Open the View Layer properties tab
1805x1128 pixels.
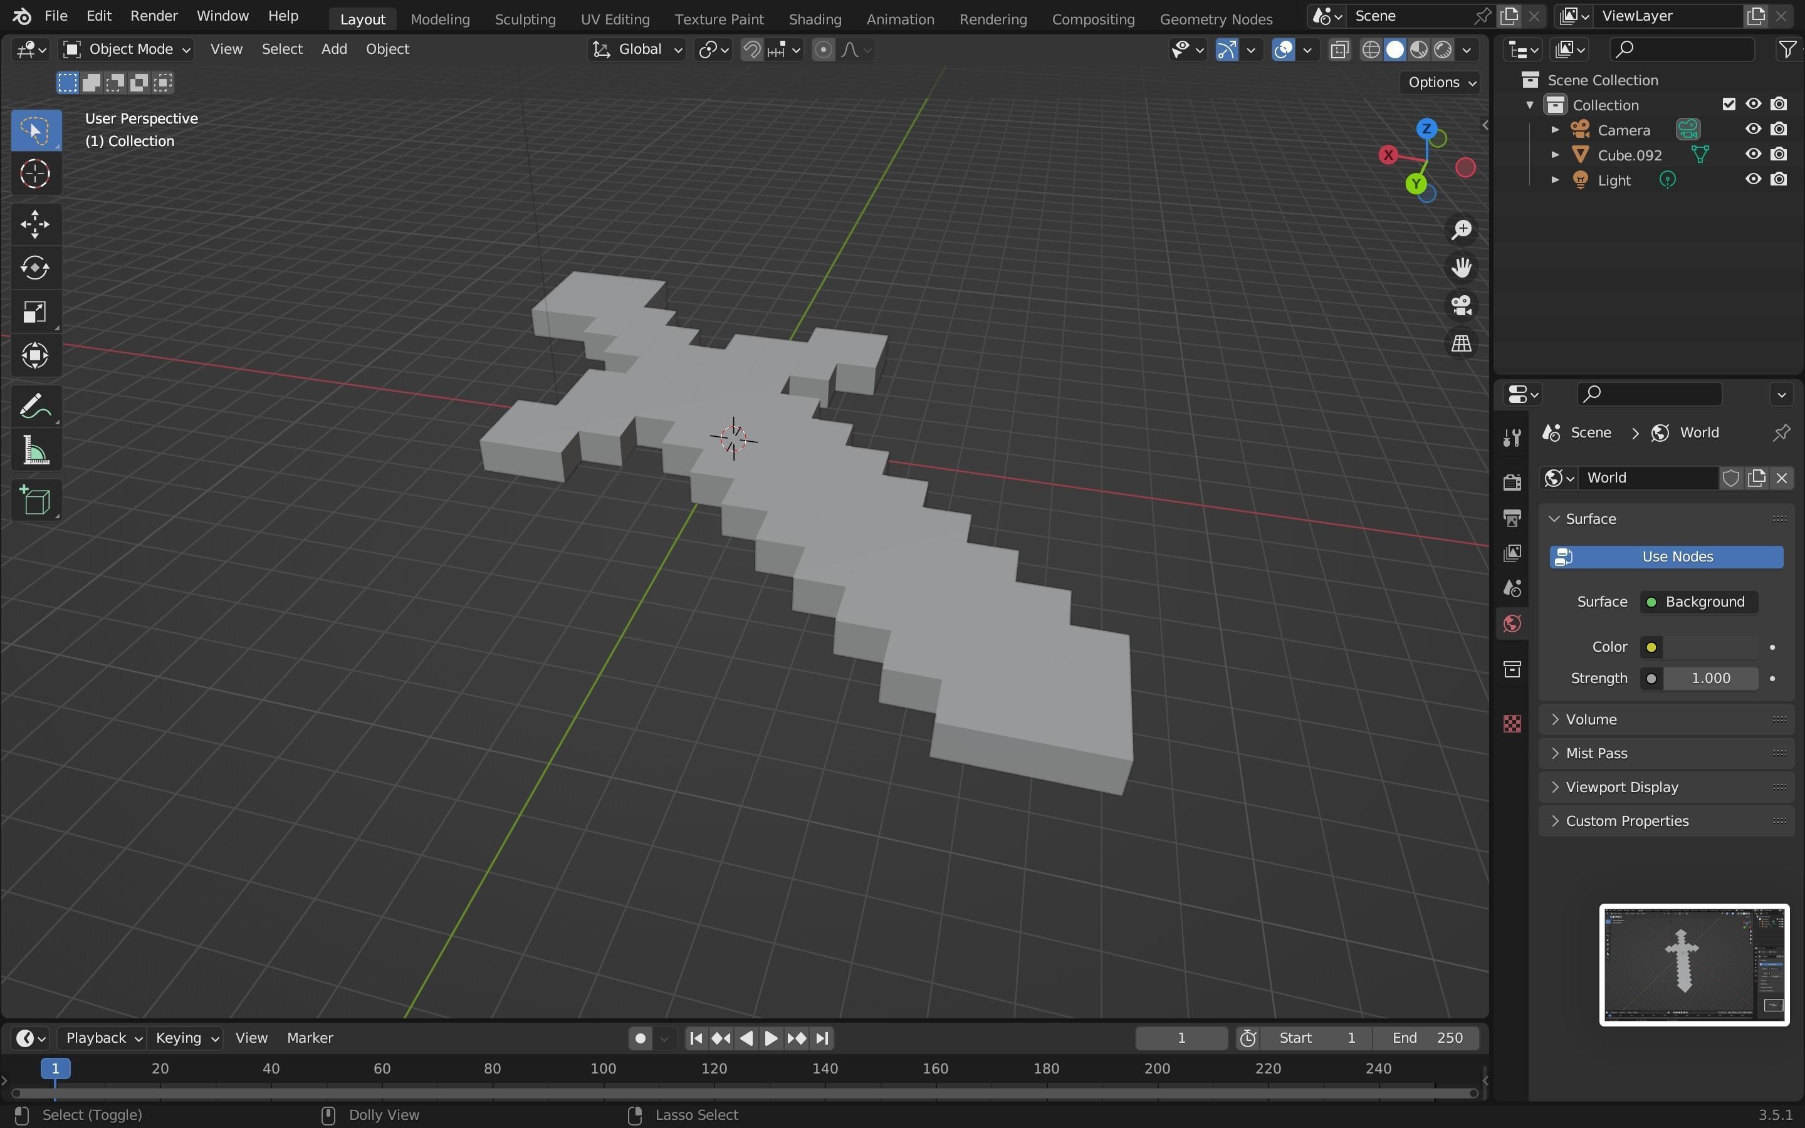point(1512,553)
